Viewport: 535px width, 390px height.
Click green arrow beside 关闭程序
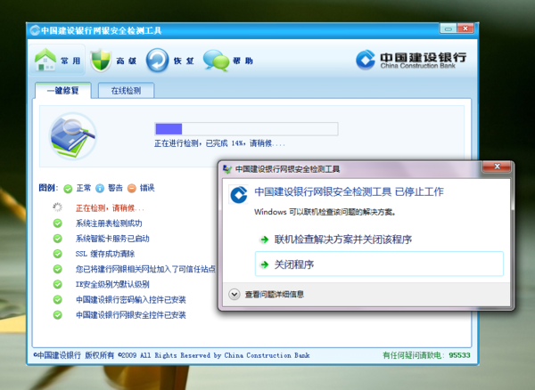(265, 264)
